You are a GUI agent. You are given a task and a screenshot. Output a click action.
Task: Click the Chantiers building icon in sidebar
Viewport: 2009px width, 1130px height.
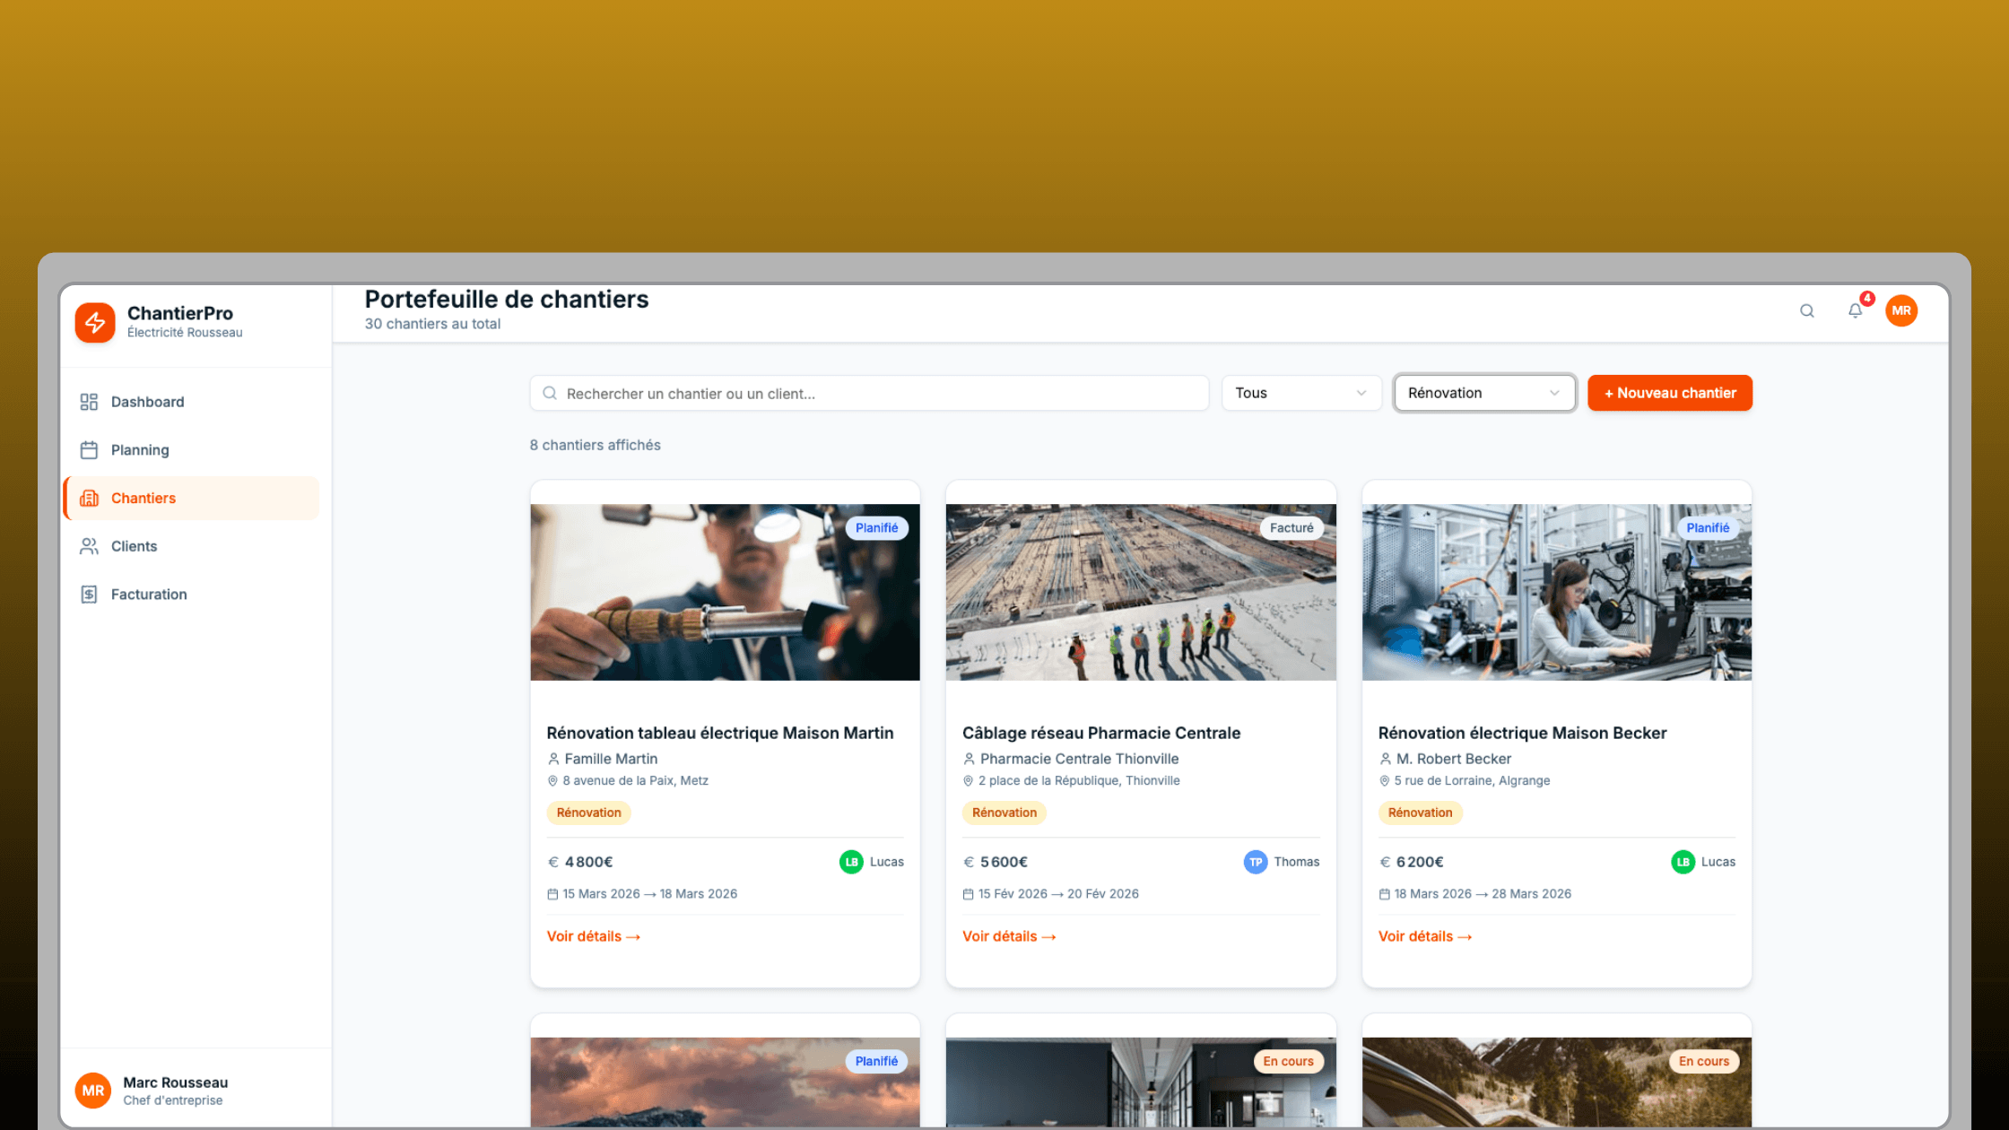point(89,498)
